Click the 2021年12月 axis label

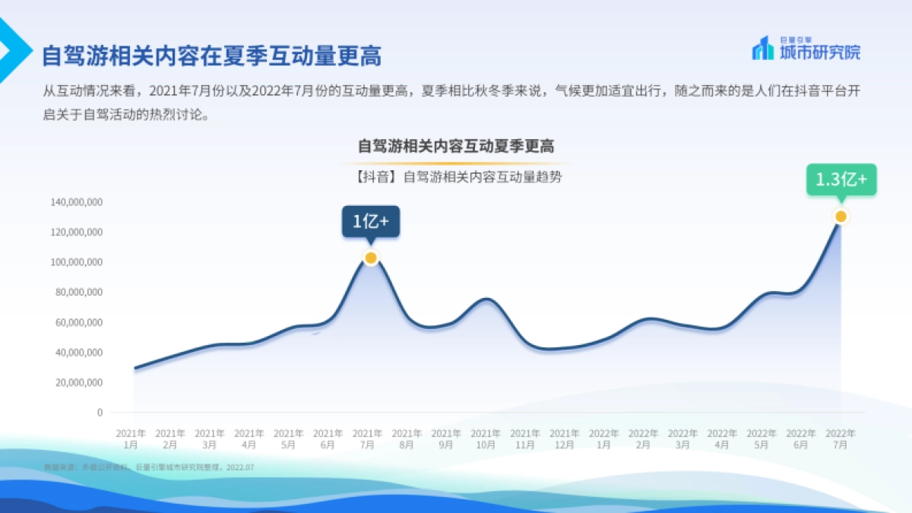565,435
